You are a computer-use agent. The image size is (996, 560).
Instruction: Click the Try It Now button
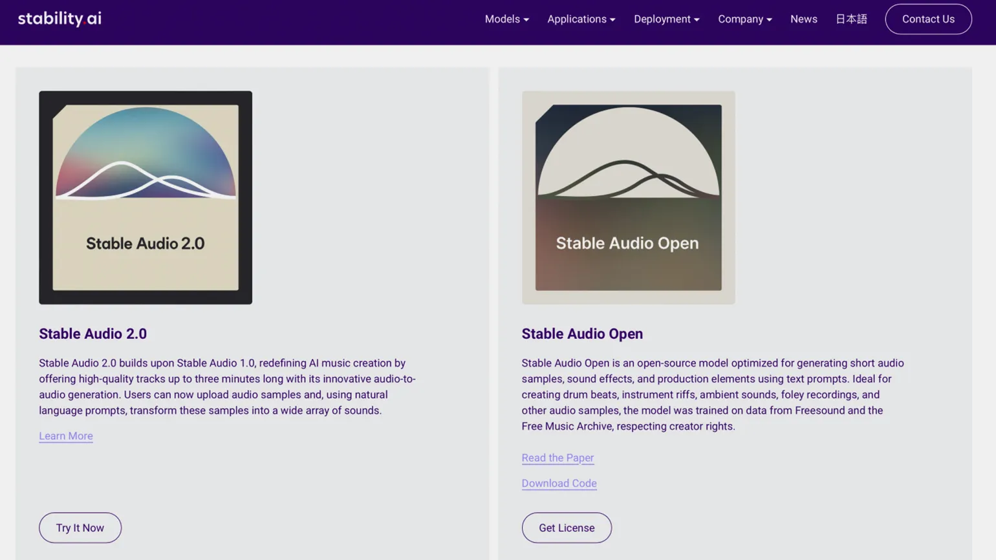tap(80, 528)
